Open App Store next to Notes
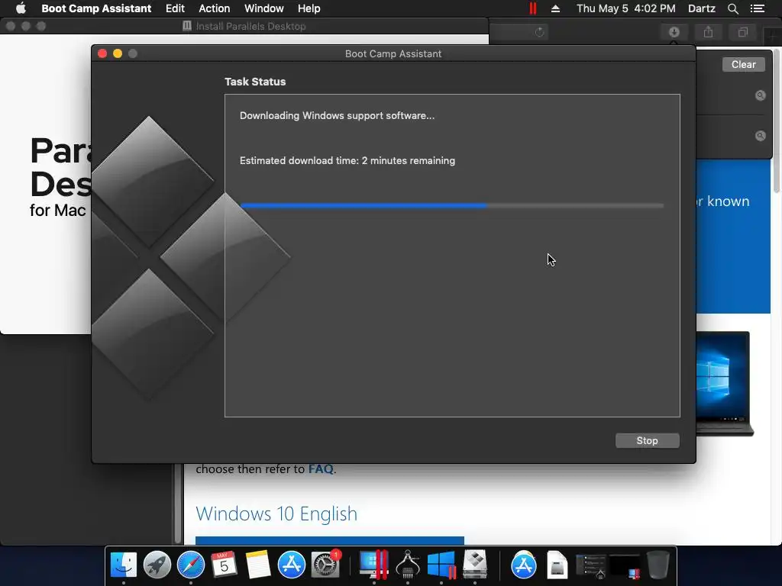 point(291,565)
